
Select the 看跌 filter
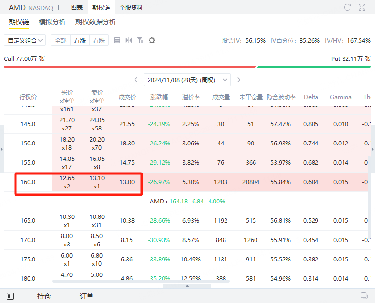click(99, 40)
